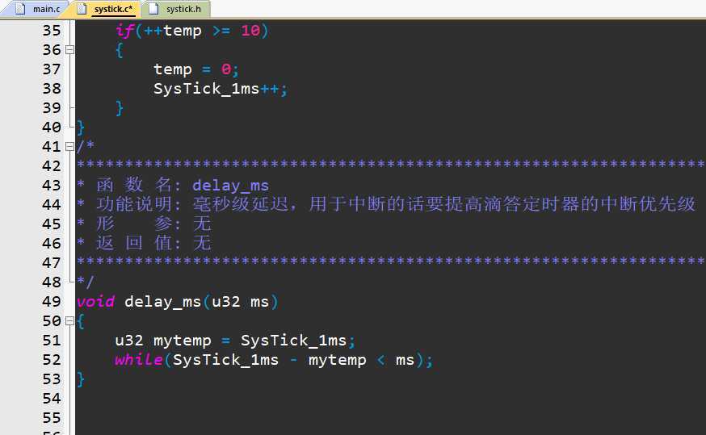Click the comment end '*/' on line 48
The width and height of the screenshot is (706, 435).
point(86,282)
